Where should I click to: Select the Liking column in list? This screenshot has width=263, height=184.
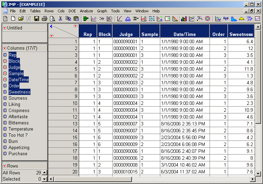tap(14, 105)
